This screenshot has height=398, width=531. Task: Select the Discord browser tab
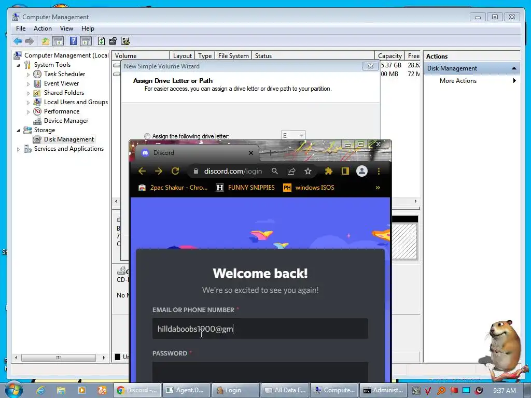point(197,153)
